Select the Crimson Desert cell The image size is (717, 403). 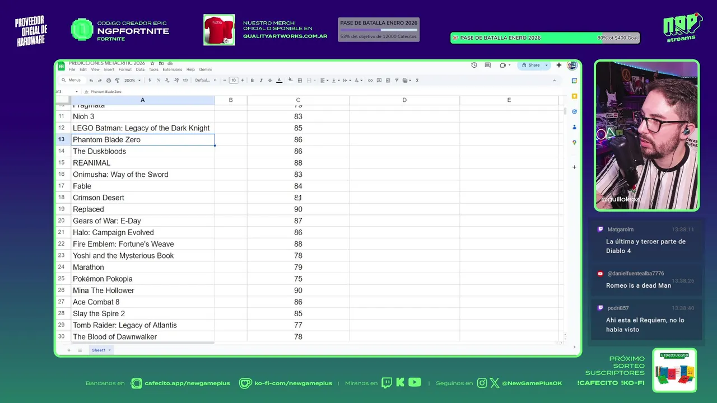[x=143, y=198]
